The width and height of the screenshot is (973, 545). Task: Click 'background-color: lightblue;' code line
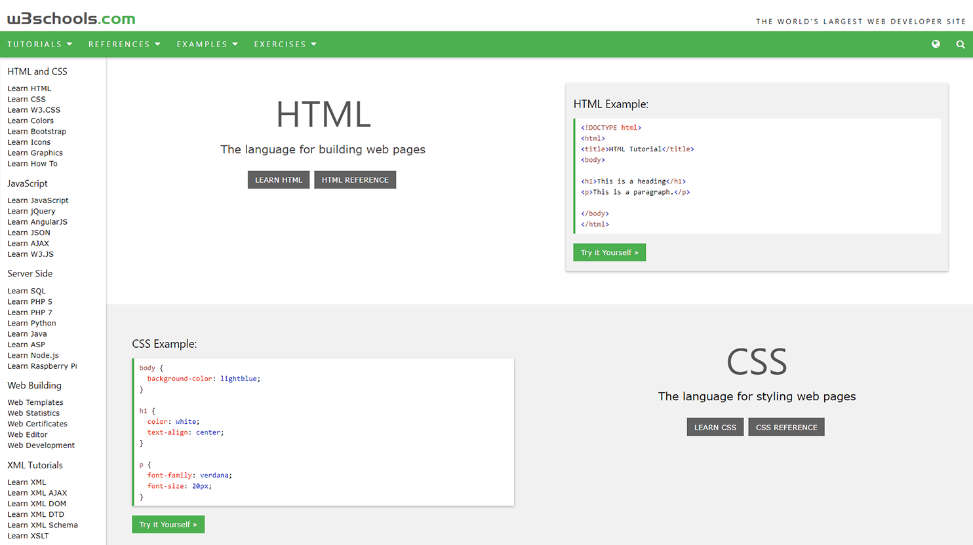coord(204,379)
